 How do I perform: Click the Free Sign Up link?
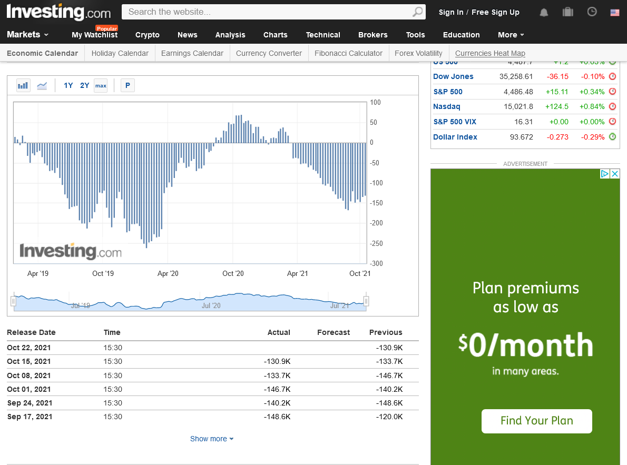click(495, 12)
